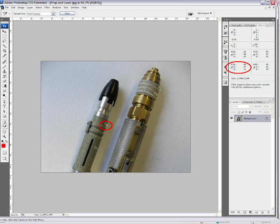Select the Crop tool

[4, 51]
